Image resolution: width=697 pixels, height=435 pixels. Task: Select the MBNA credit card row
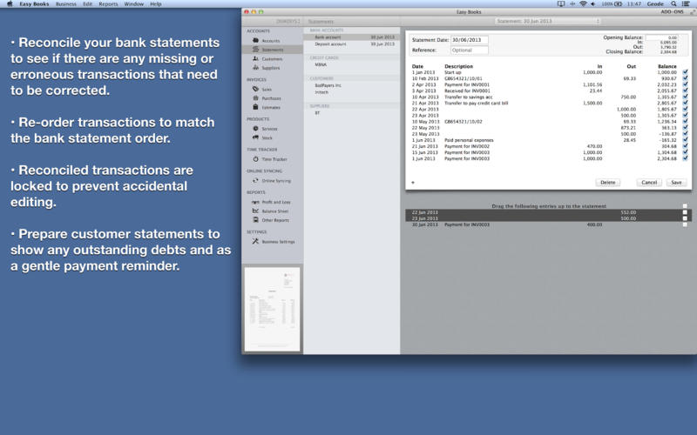pyautogui.click(x=352, y=64)
